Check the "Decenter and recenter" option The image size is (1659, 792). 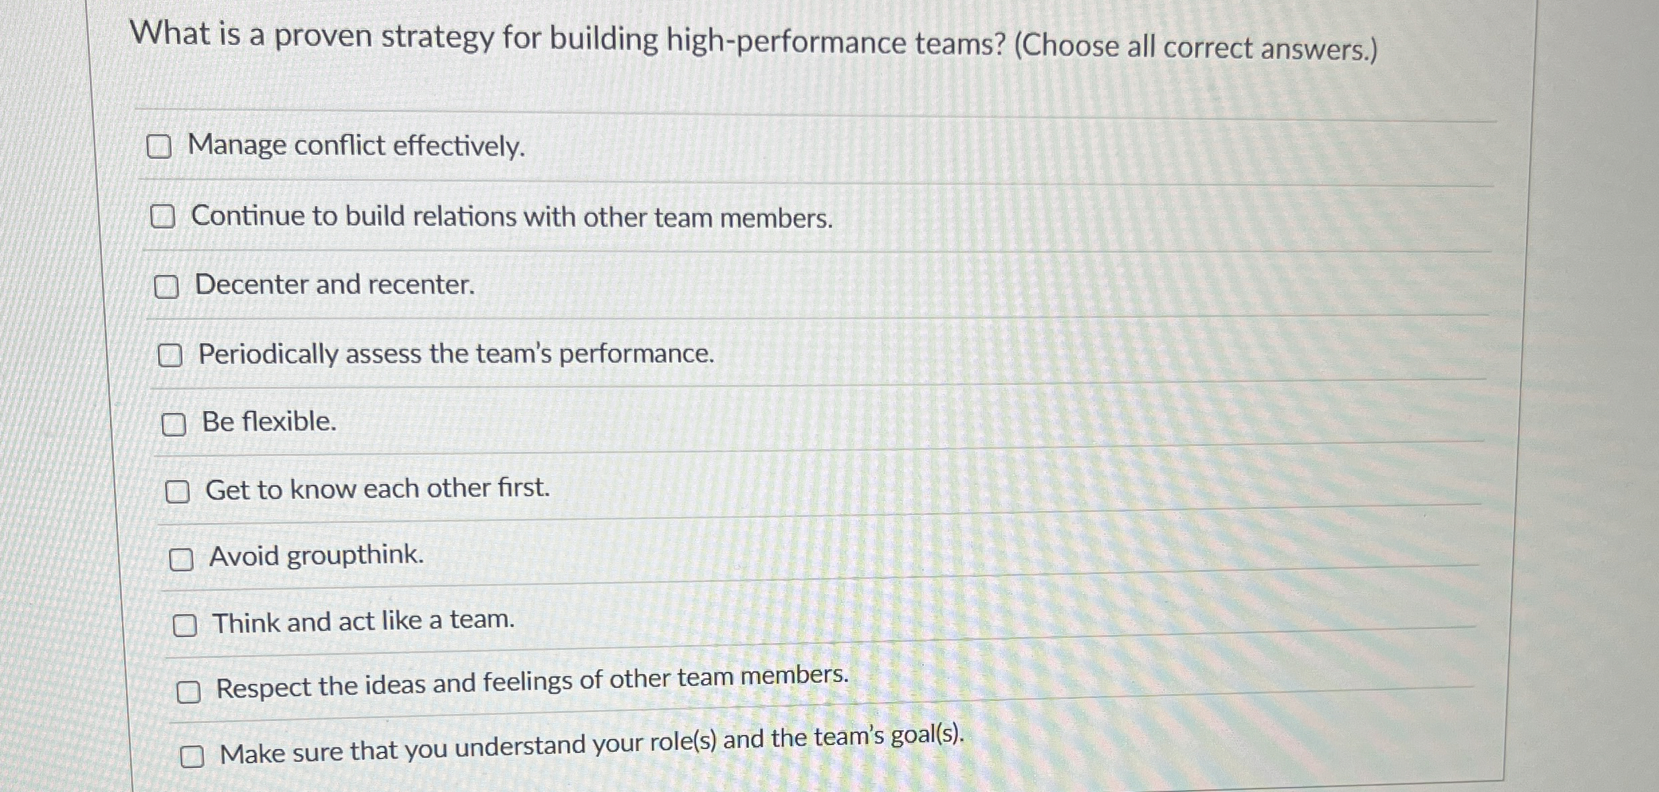(x=168, y=285)
